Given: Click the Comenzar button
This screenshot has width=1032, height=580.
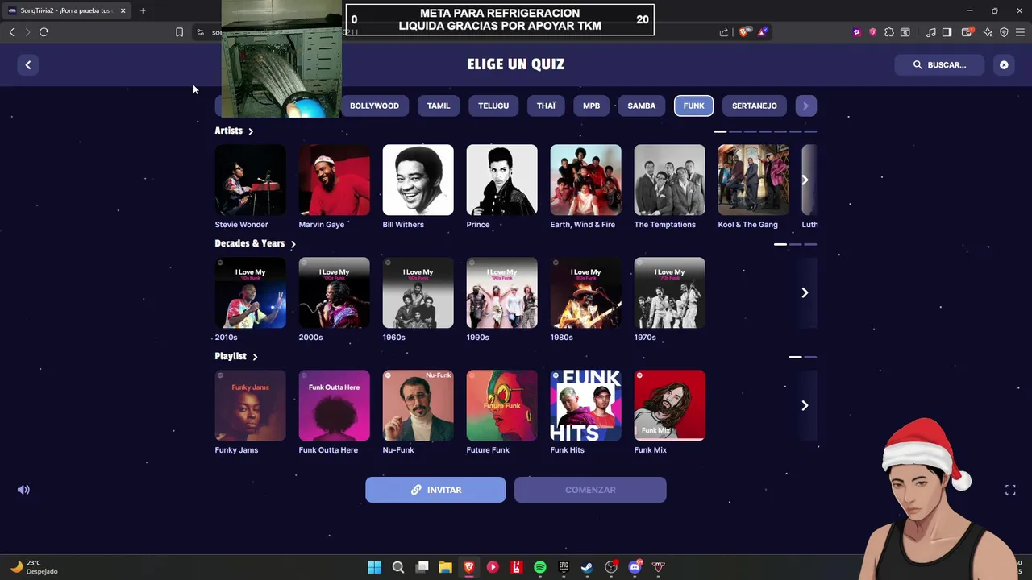Looking at the screenshot, I should 590,490.
